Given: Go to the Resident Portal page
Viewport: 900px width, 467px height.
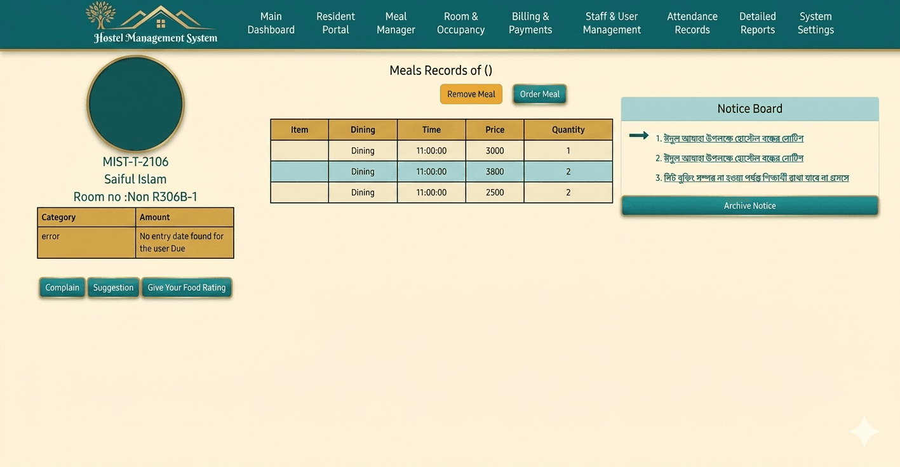Looking at the screenshot, I should (335, 23).
